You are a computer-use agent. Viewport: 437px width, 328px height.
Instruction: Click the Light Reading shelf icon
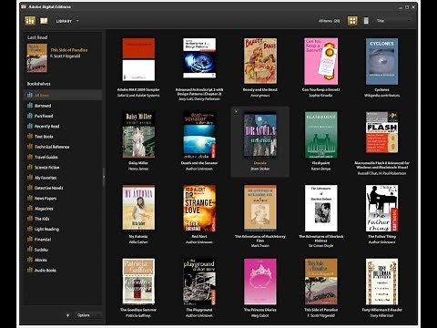click(x=30, y=229)
